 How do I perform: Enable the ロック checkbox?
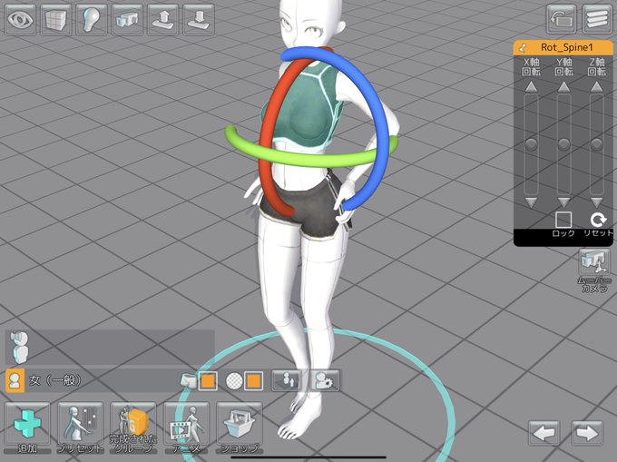563,220
